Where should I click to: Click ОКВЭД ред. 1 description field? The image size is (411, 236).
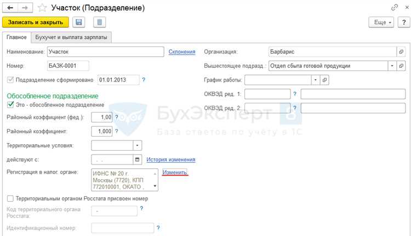353,94
